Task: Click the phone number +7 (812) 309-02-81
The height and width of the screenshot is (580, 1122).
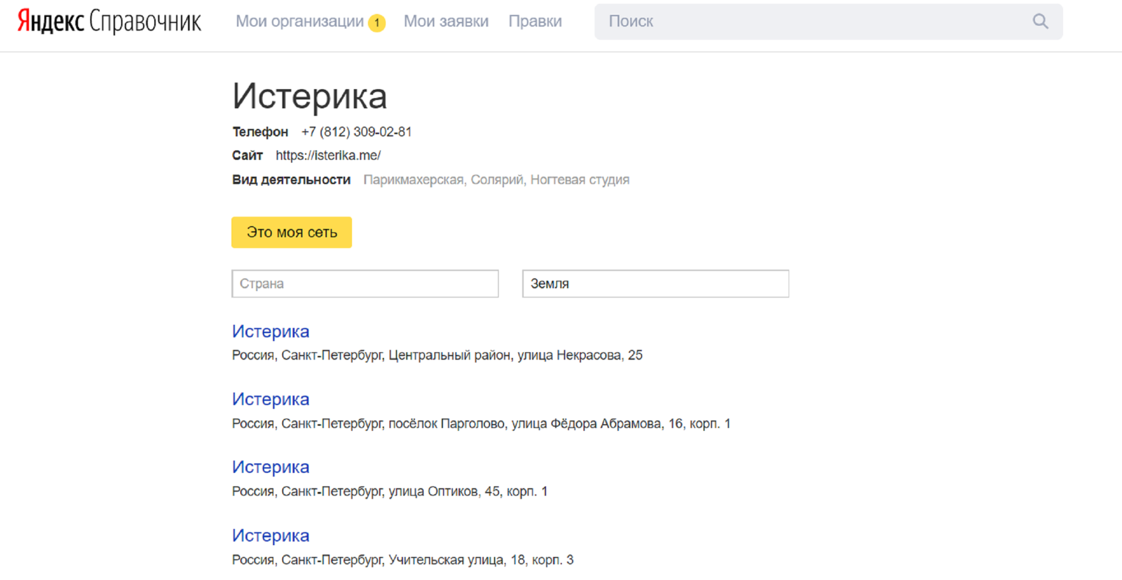Action: pos(356,132)
